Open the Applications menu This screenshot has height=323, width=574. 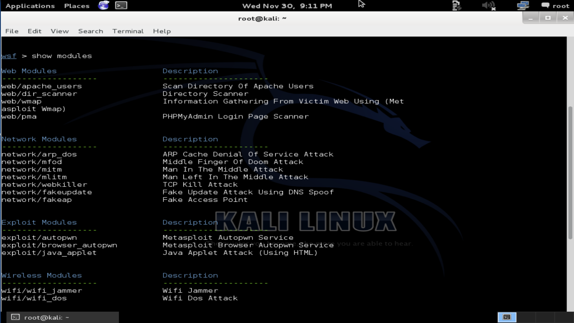(30, 6)
